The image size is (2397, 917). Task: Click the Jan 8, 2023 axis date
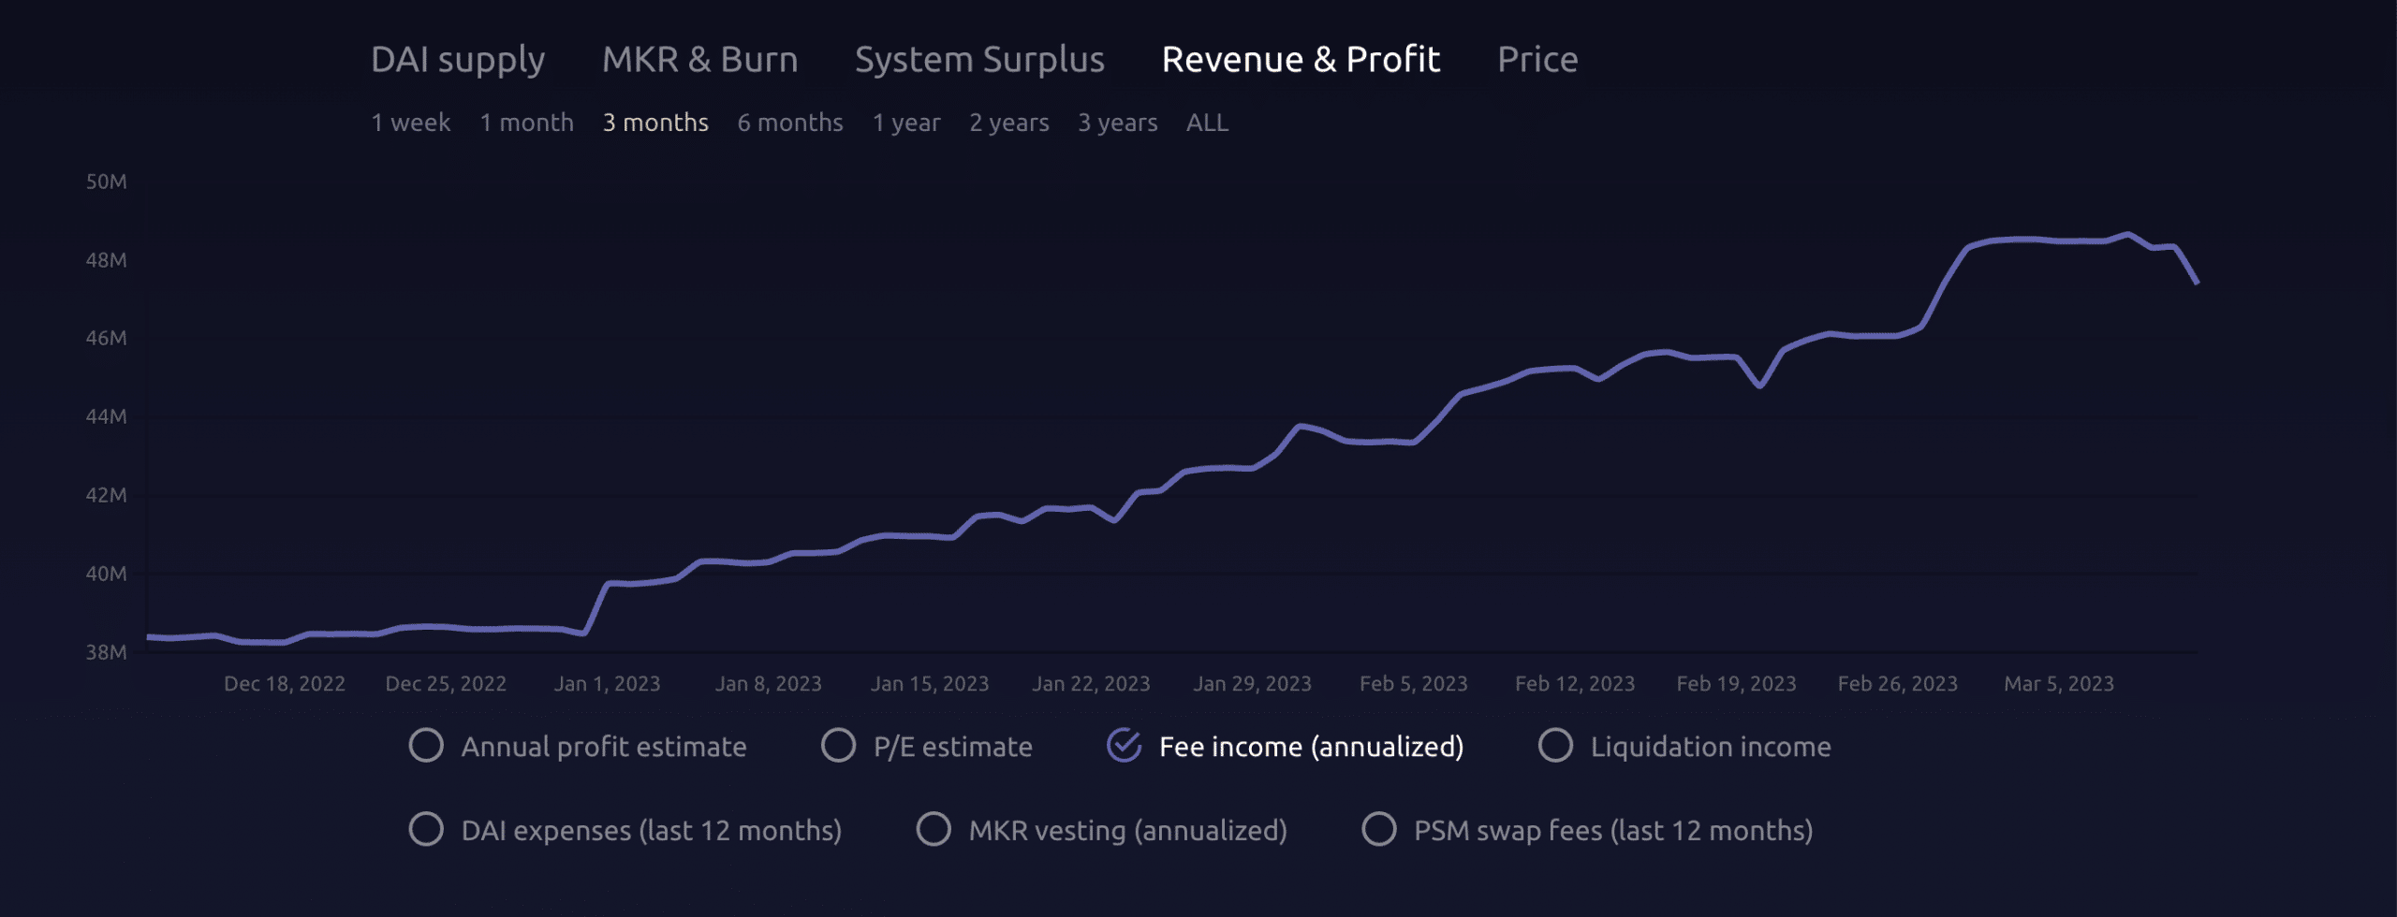click(769, 684)
